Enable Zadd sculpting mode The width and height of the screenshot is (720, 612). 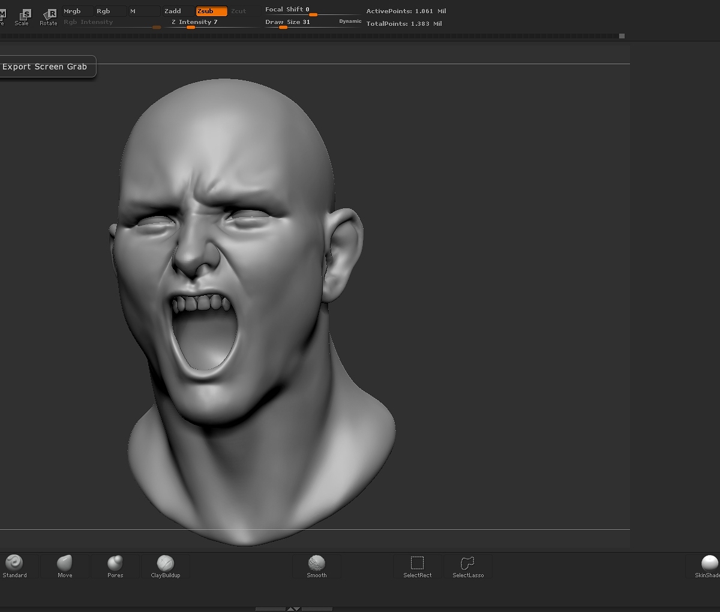[178, 11]
